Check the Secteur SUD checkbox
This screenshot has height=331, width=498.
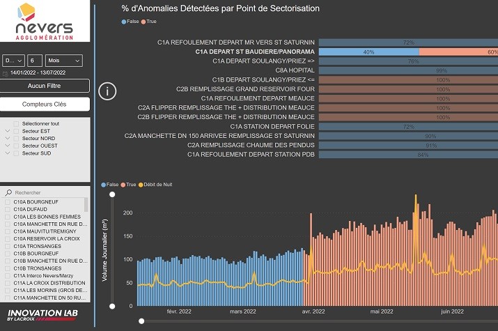(16, 153)
